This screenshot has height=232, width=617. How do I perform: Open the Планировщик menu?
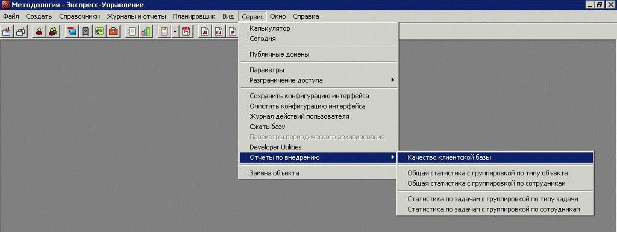(x=194, y=16)
